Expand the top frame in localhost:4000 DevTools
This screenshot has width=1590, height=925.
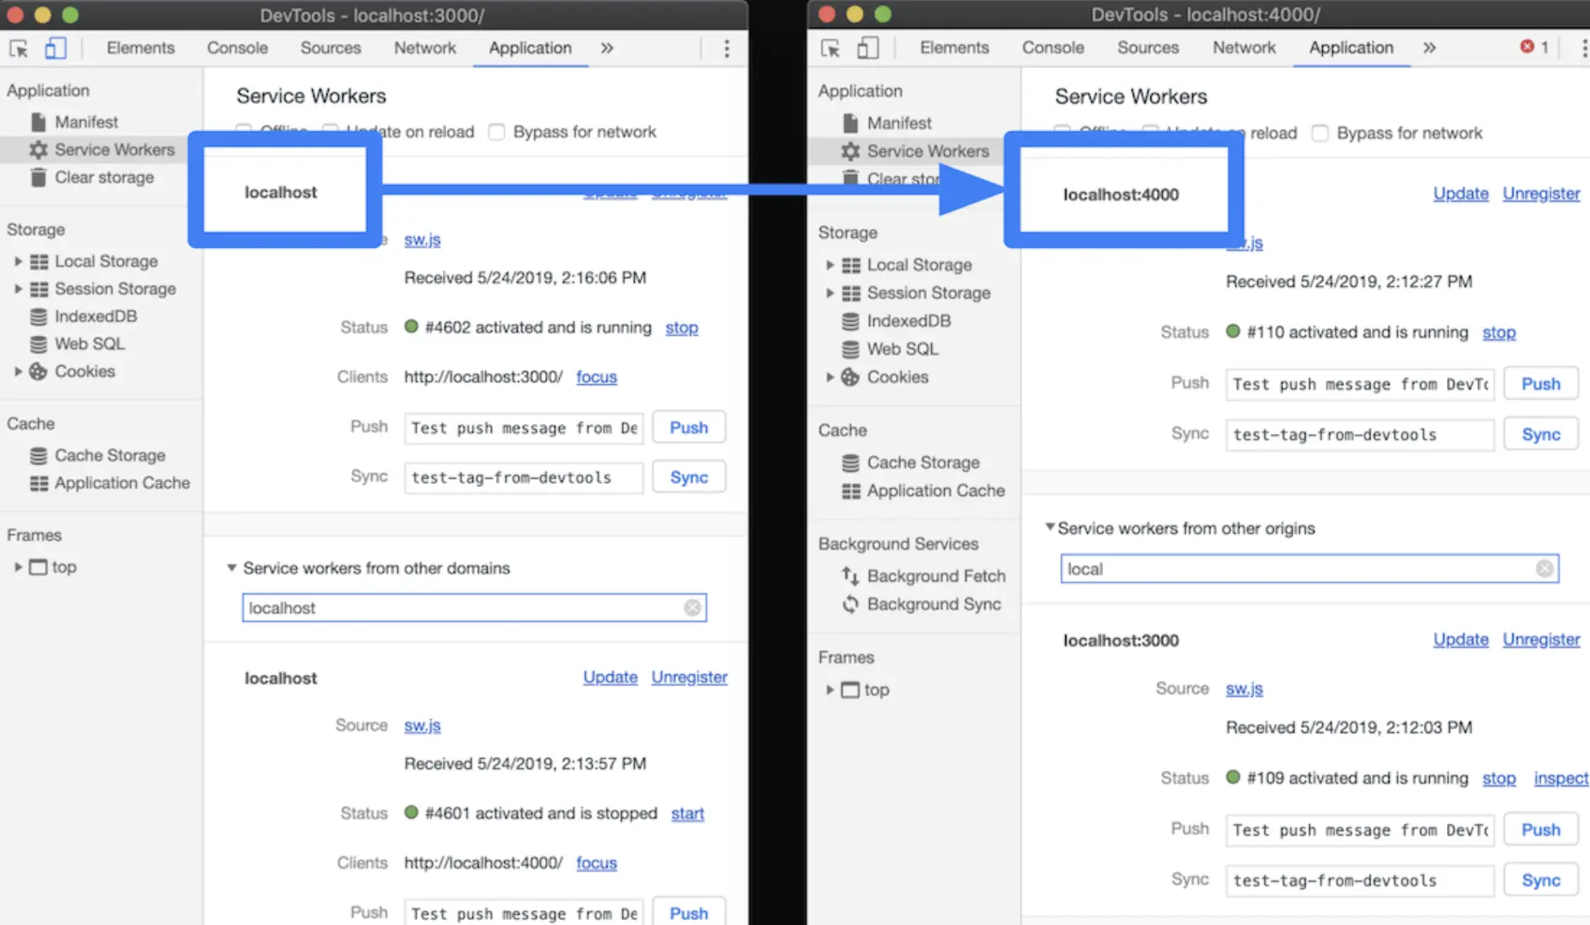829,690
